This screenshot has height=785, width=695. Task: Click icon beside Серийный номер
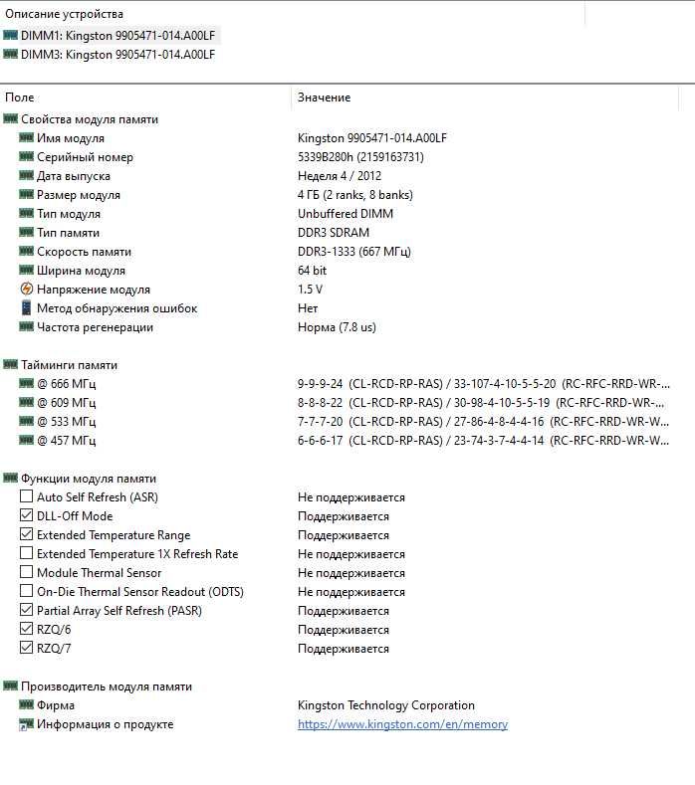point(26,156)
